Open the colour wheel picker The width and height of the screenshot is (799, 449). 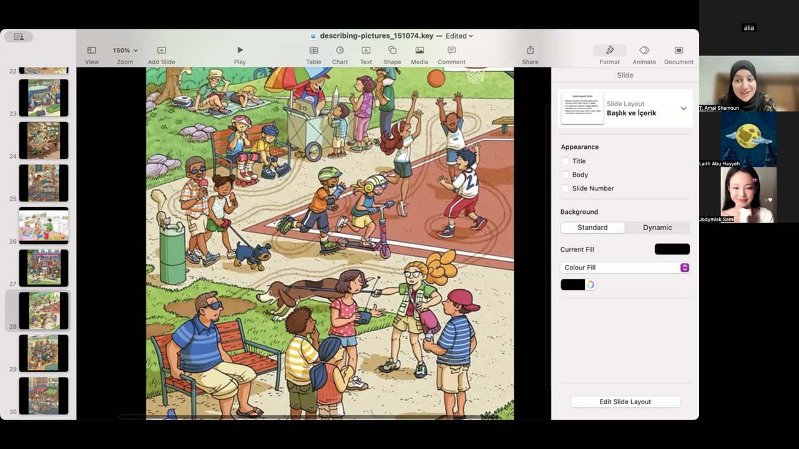[590, 284]
